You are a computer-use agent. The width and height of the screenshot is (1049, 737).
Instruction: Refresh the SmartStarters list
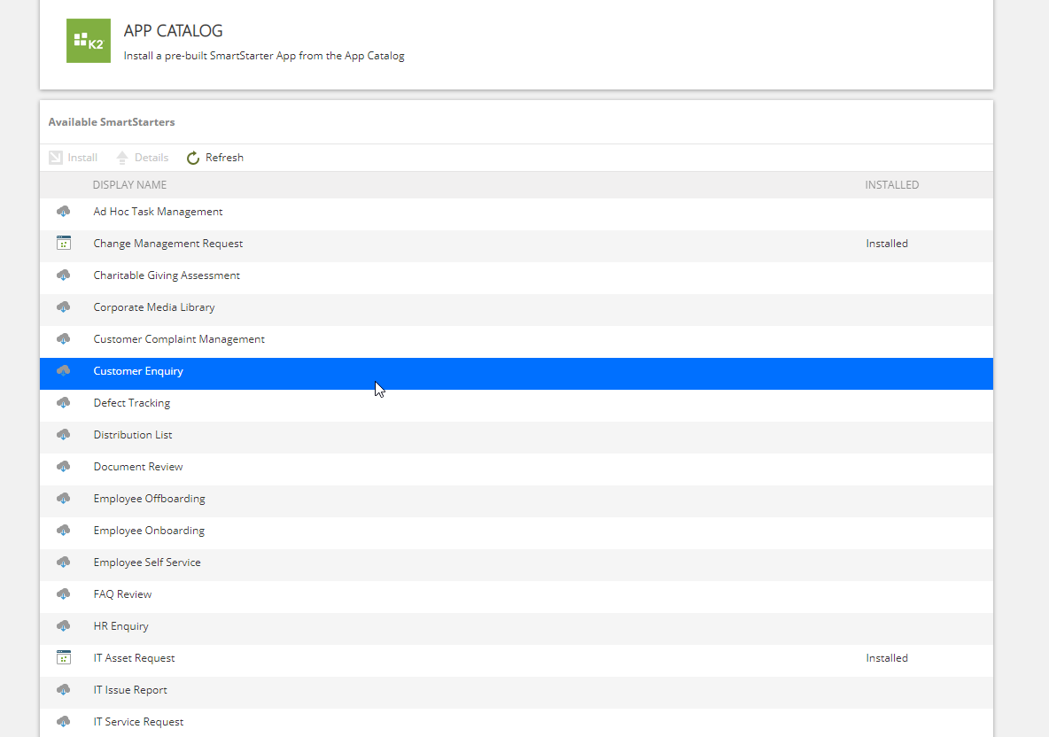point(214,158)
